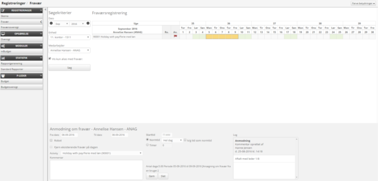
Task: Enable the Robot checkbox
Action: [51, 140]
